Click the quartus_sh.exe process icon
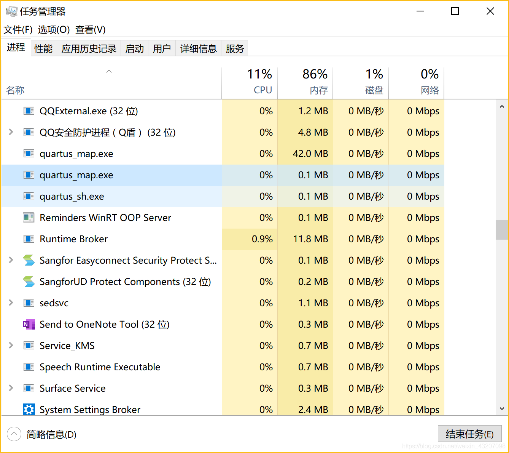Screen dimensions: 509x453 [29, 196]
